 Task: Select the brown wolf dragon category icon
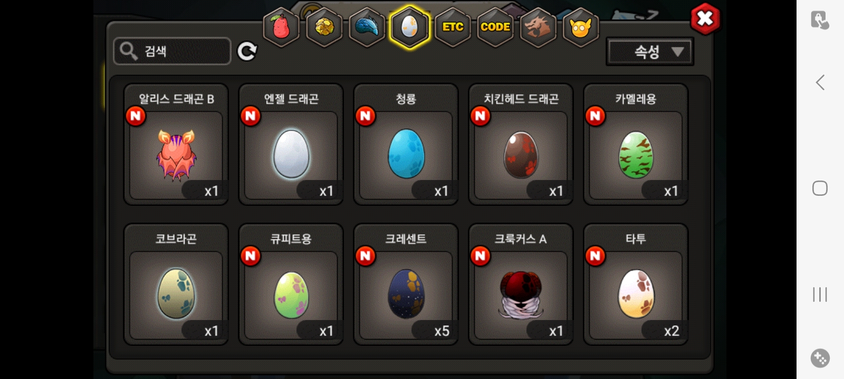(538, 27)
